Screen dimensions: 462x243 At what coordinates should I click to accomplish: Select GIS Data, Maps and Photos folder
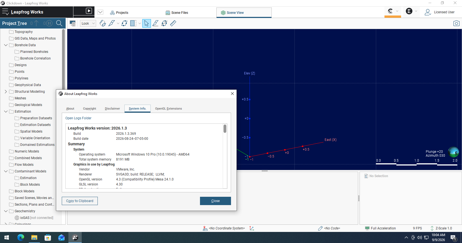pos(35,38)
